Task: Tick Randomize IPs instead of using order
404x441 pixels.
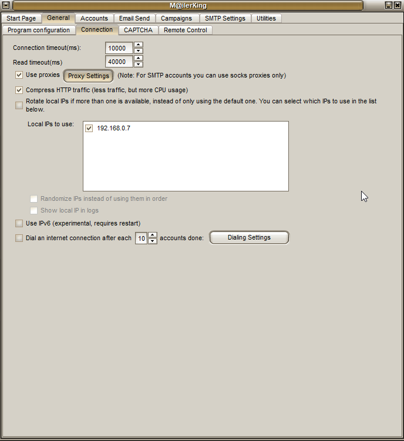Action: coord(33,198)
